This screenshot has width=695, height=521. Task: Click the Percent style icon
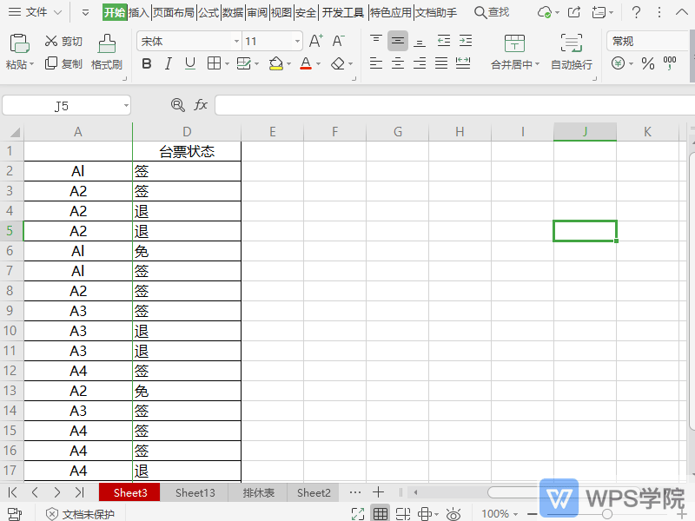pos(649,63)
